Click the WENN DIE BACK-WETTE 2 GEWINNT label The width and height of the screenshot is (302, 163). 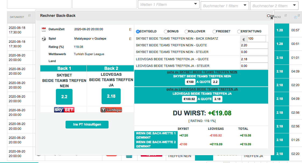point(156,144)
